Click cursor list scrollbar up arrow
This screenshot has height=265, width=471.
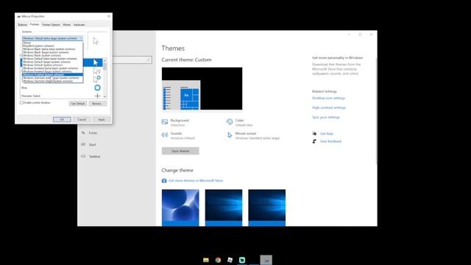105,60
